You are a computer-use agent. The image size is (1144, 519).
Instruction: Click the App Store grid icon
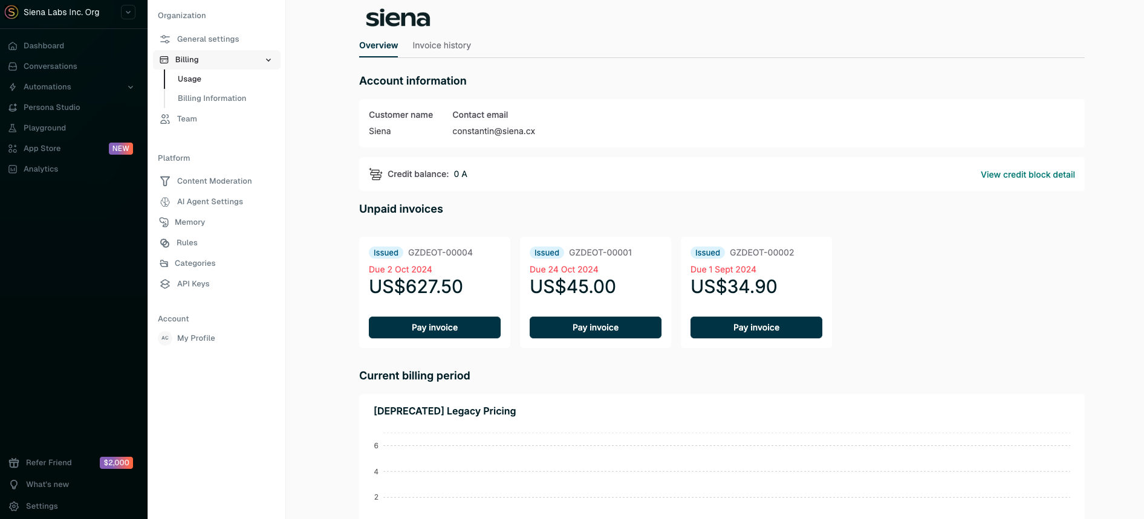point(13,149)
